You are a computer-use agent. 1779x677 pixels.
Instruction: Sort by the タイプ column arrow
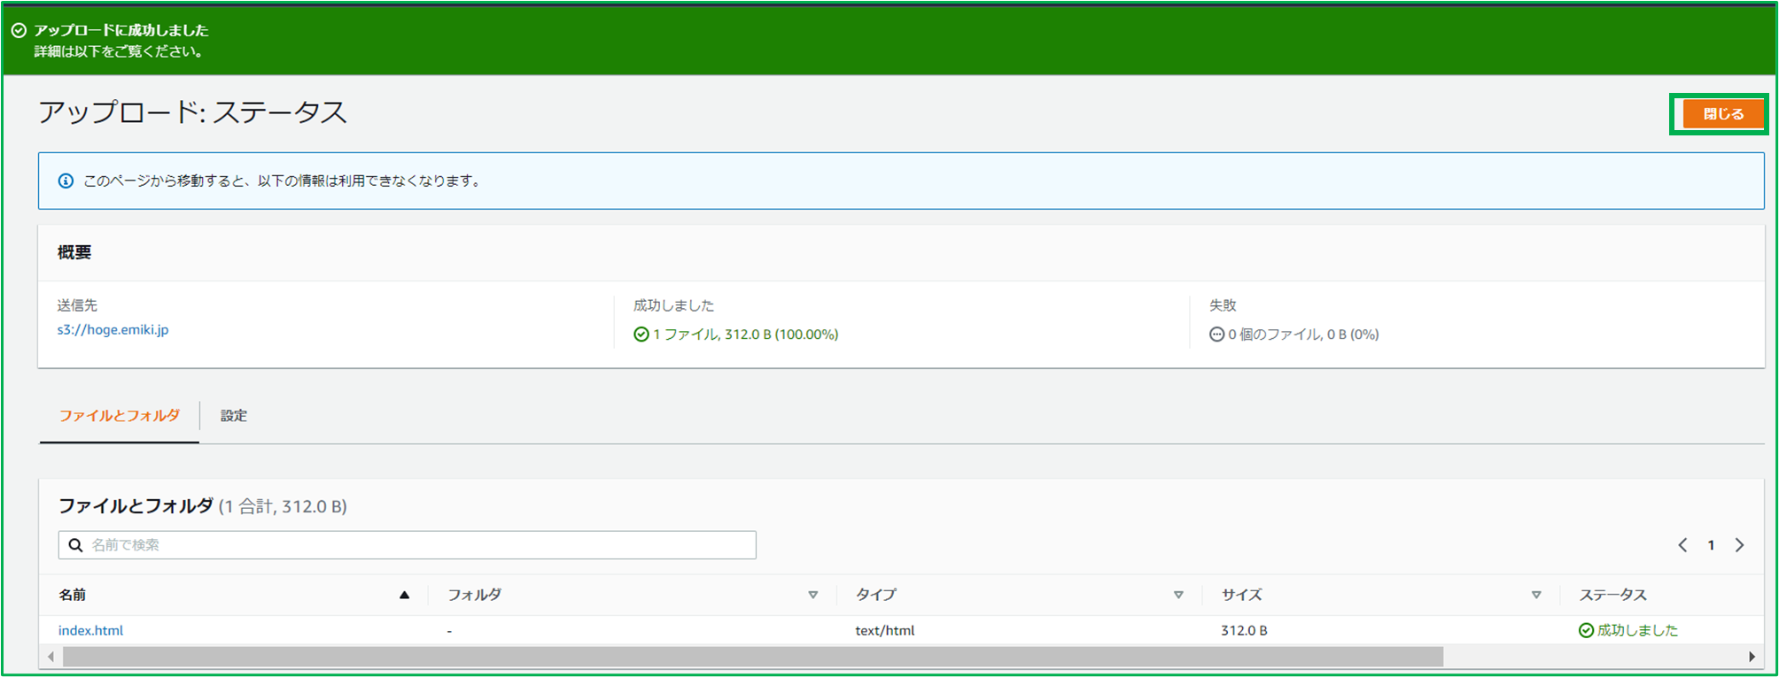(x=1178, y=595)
